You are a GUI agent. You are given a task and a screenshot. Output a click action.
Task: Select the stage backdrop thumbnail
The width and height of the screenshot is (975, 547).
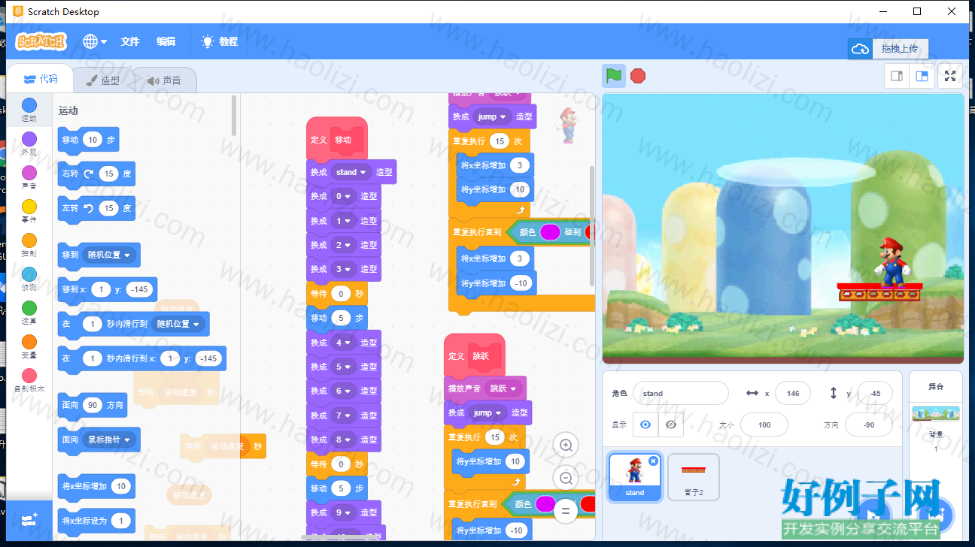click(936, 413)
